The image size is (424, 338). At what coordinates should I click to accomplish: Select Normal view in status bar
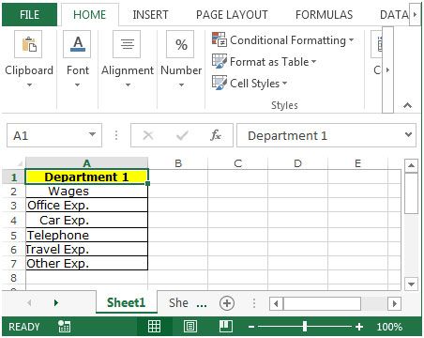(x=154, y=327)
